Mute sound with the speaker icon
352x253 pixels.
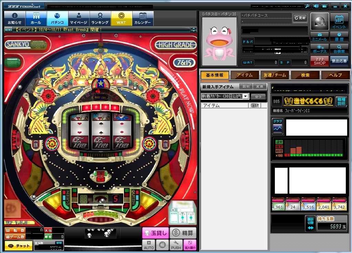pos(315,6)
